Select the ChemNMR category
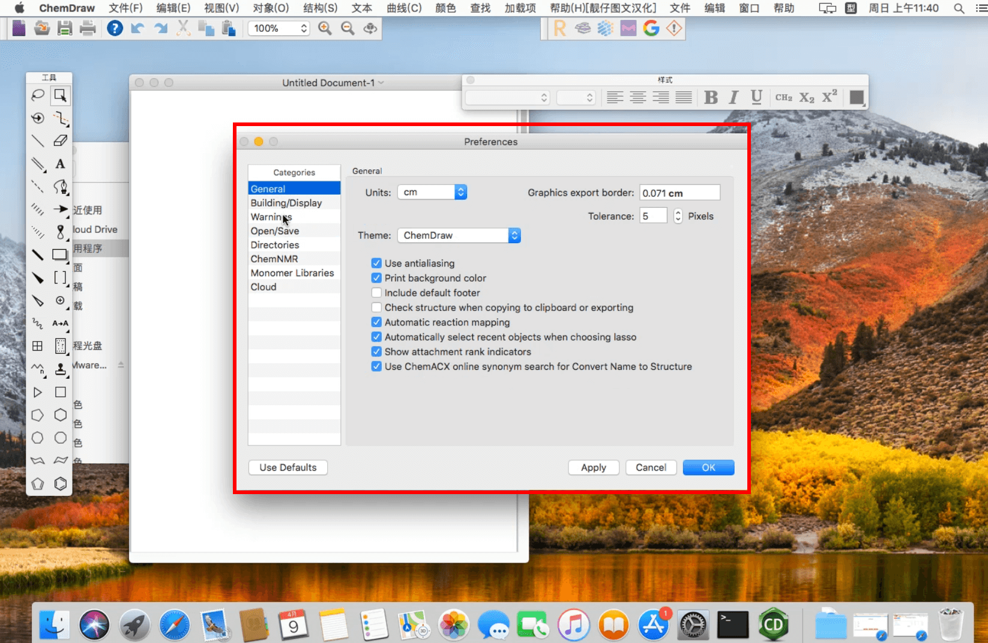This screenshot has height=643, width=988. [294, 259]
